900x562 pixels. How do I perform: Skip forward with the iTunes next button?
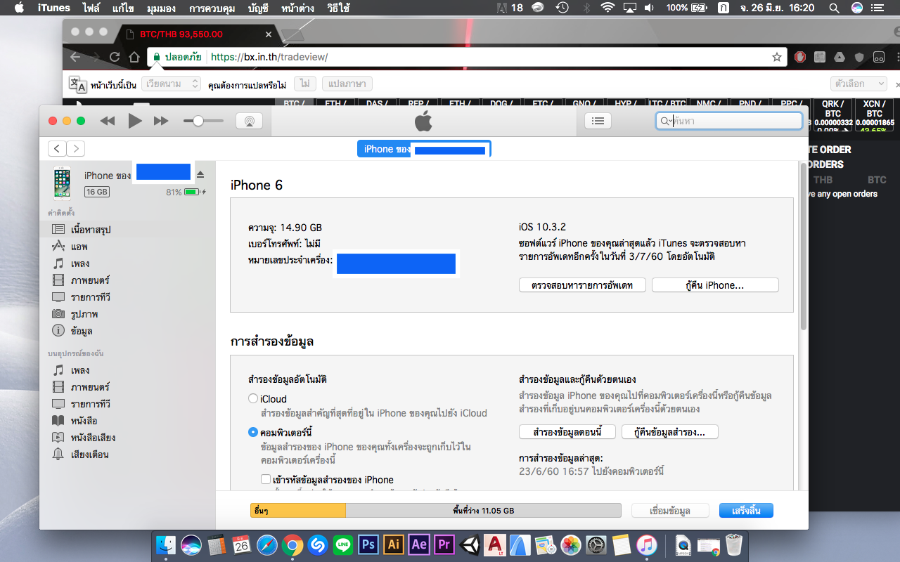[x=161, y=121]
